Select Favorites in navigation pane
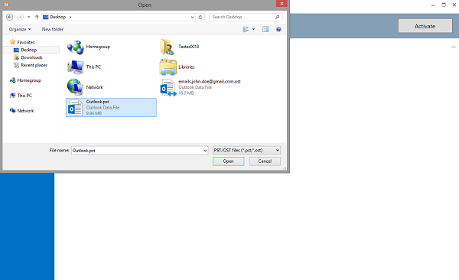Viewport: 459px width, 280px height. point(26,42)
